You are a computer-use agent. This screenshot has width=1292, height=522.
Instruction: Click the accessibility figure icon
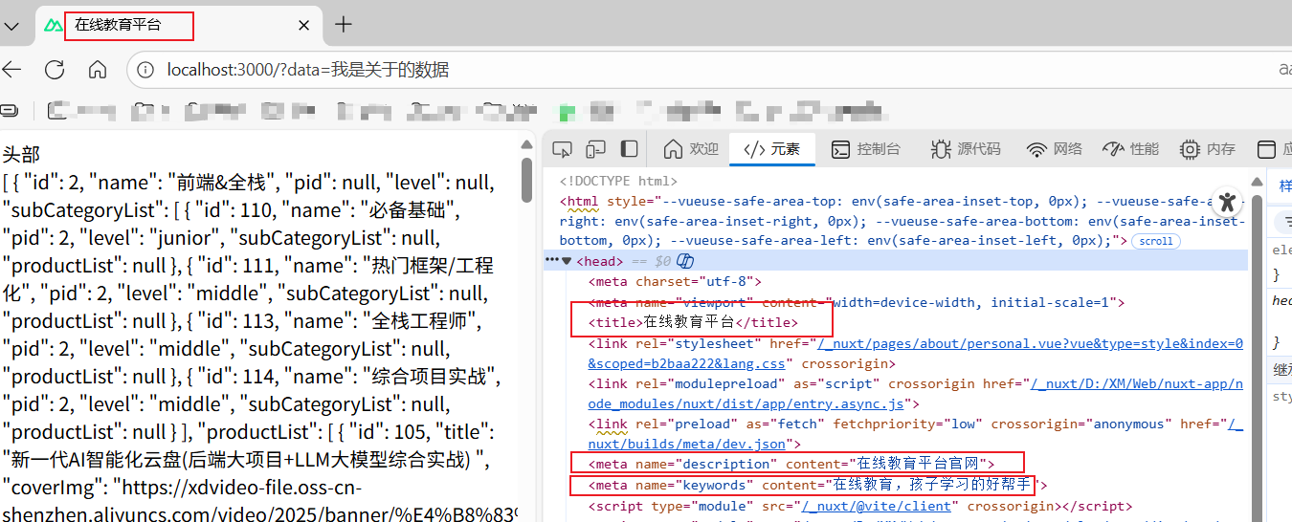(x=1229, y=202)
